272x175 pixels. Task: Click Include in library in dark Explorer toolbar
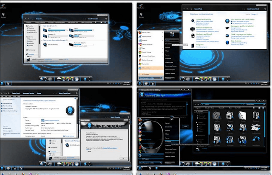210,108
